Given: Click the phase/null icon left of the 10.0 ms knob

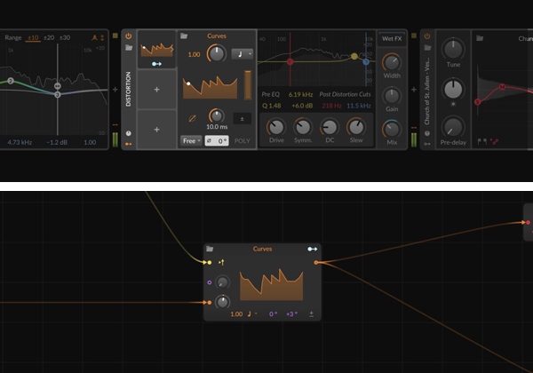Looking at the screenshot, I should pyautogui.click(x=192, y=118).
